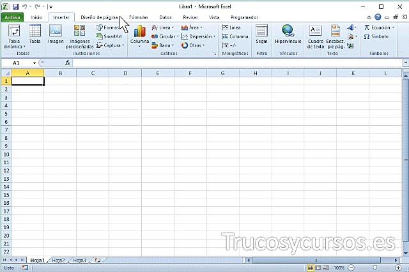Insert a Segm slicer filter

click(x=261, y=34)
